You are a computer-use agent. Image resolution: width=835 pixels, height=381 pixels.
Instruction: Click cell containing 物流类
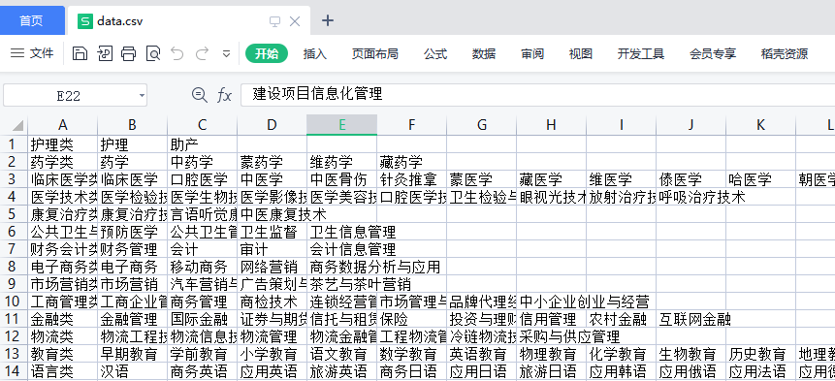pos(63,336)
